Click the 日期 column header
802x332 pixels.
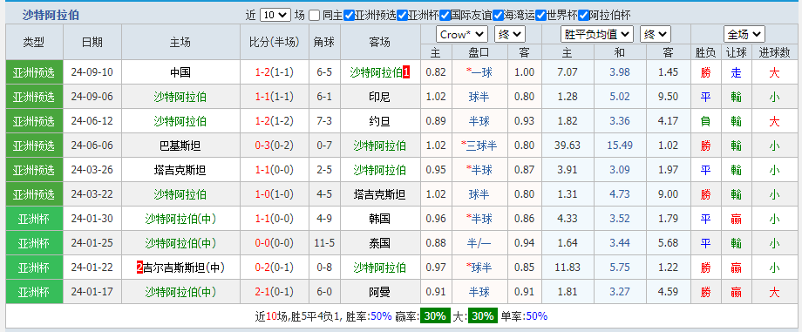tap(92, 43)
